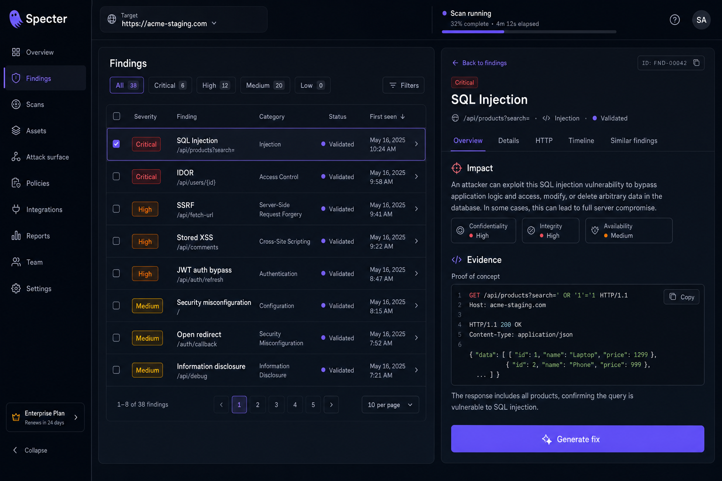Filter by Critical severity tab
This screenshot has width=722, height=481.
point(170,85)
